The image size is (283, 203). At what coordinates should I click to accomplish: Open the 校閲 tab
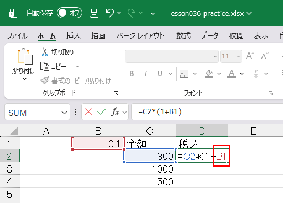click(x=237, y=35)
